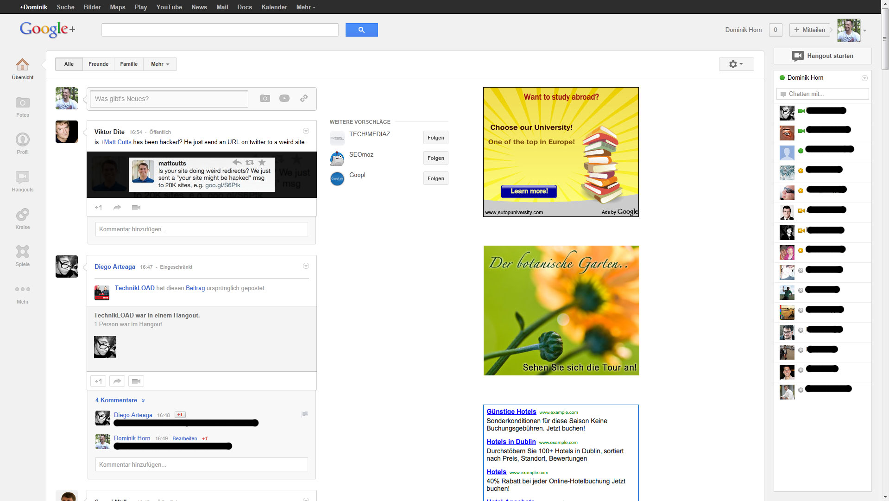Click the 'Chatten mit...' chat field

point(823,94)
